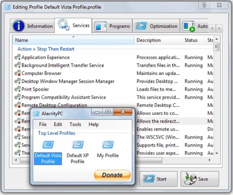Image resolution: width=233 pixels, height=195 pixels.
Task: Click the Computer Browser service gear icon
Action: pyautogui.click(x=18, y=73)
